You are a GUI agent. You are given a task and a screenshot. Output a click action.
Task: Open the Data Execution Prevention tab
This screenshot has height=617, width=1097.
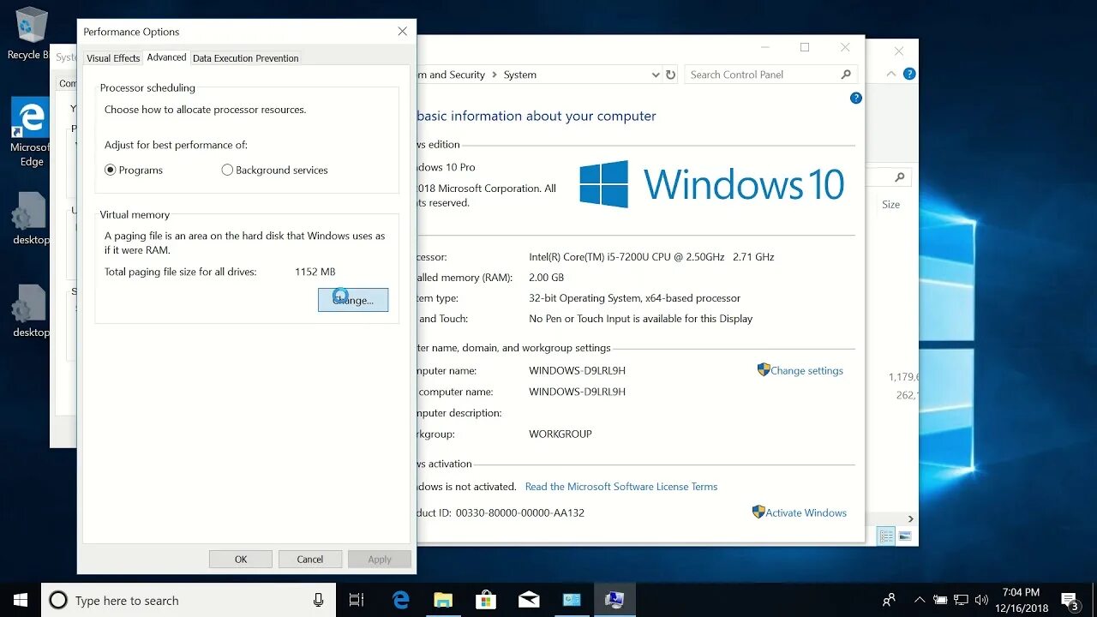[x=246, y=58]
